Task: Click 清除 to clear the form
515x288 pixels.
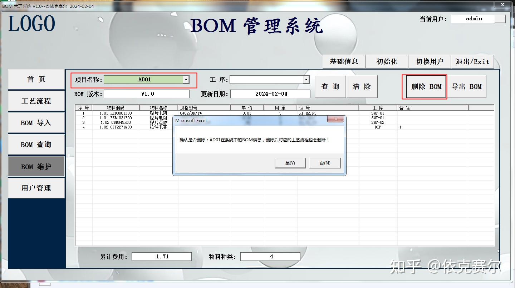Action: (x=362, y=86)
